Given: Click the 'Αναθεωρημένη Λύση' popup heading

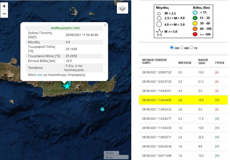Looking at the screenshot, I should tap(65, 28).
